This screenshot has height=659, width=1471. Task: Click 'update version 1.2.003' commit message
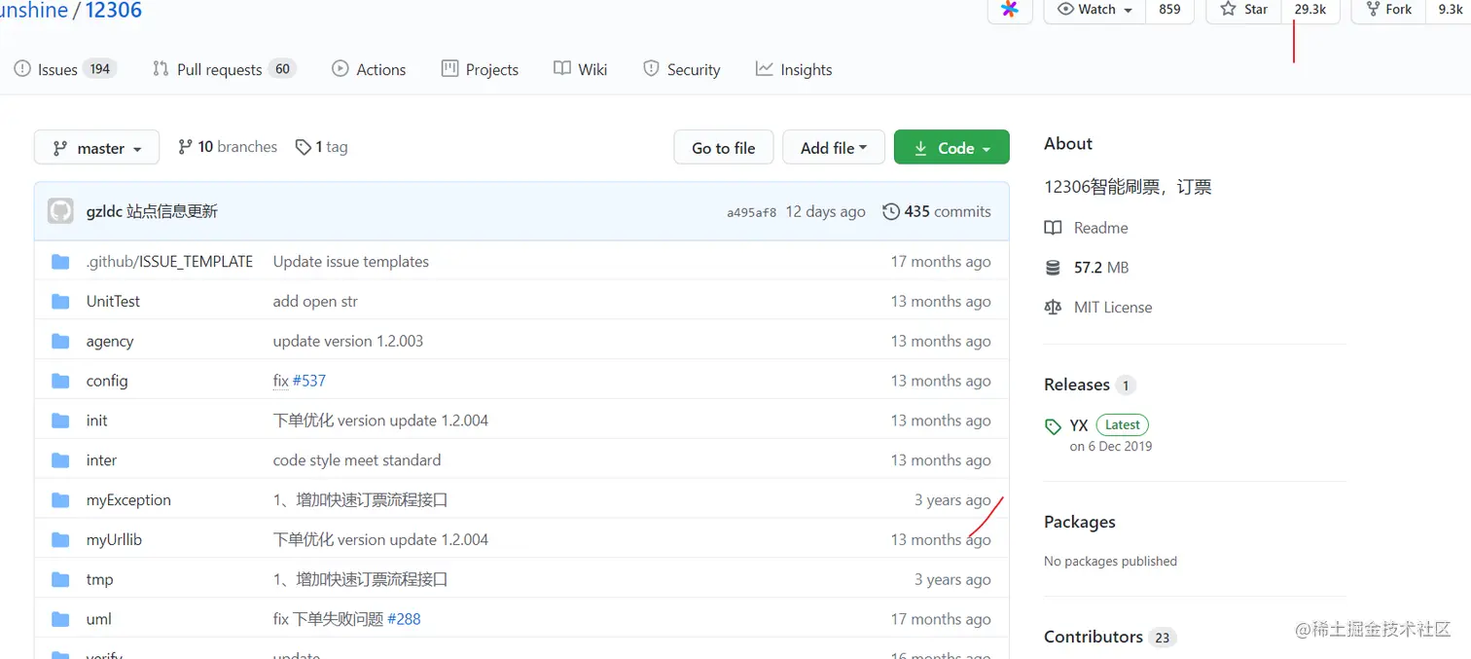click(x=348, y=342)
